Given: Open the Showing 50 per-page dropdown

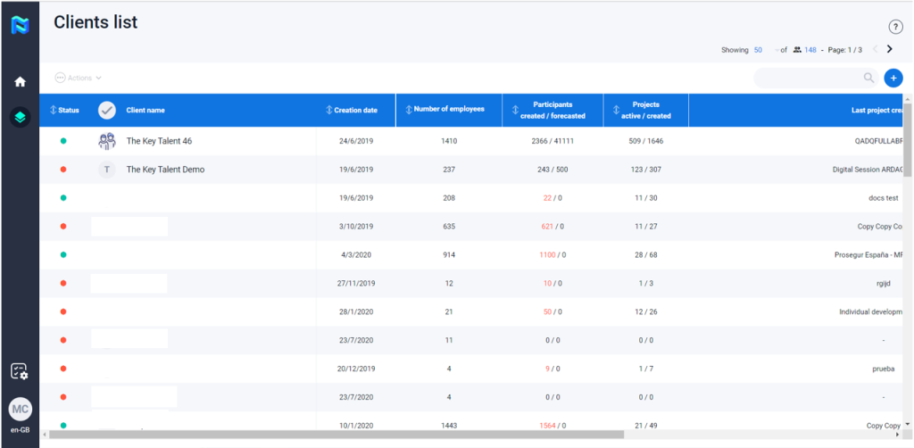Looking at the screenshot, I should click(759, 50).
